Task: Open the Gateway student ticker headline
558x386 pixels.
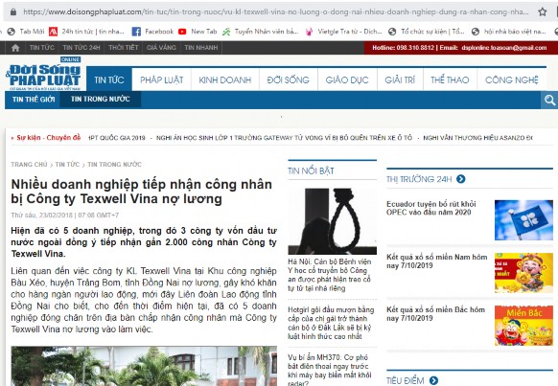Action: point(284,138)
